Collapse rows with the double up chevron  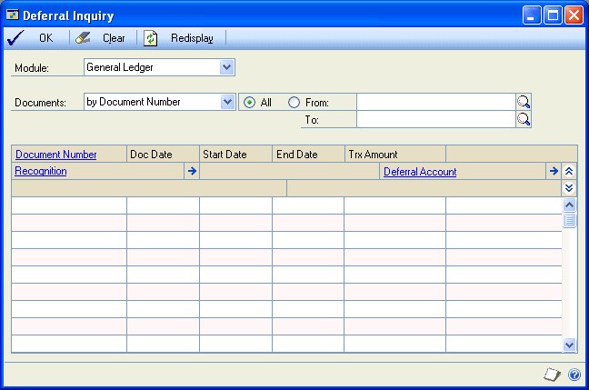[x=569, y=171]
